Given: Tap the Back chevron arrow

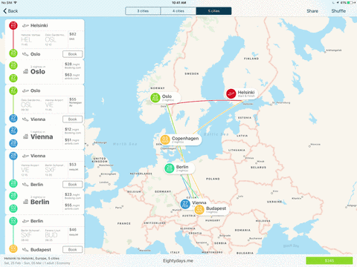Looking at the screenshot, I should tap(5, 11).
